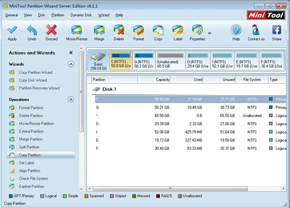The width and height of the screenshot is (290, 208).
Task: Click the horizontal scrollbar of partition list
Action: pos(170,189)
